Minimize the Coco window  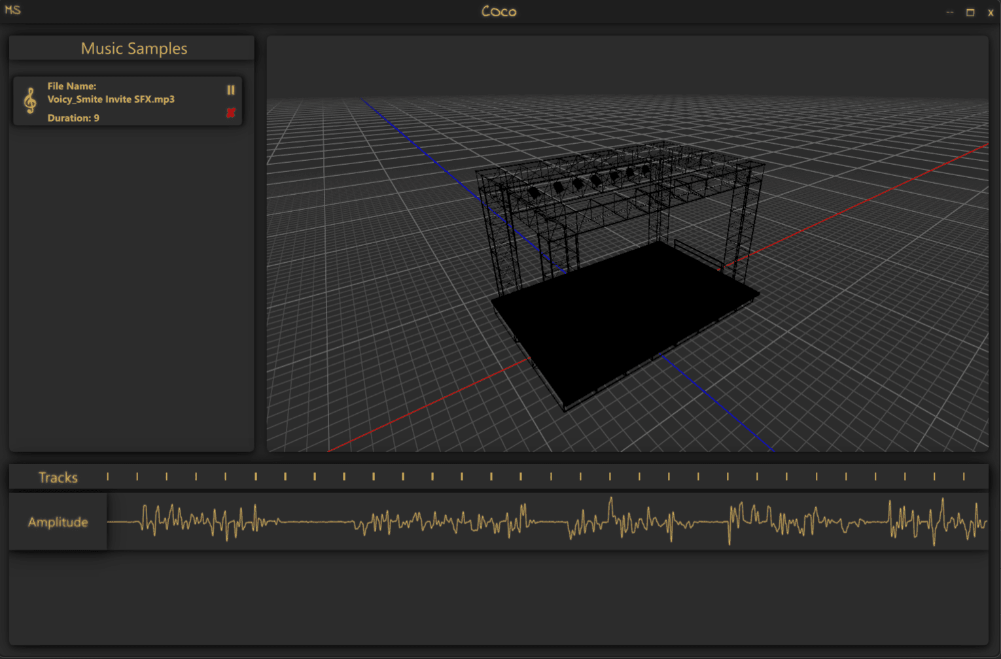click(x=949, y=12)
